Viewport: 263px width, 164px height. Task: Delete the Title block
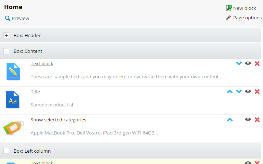(x=257, y=92)
